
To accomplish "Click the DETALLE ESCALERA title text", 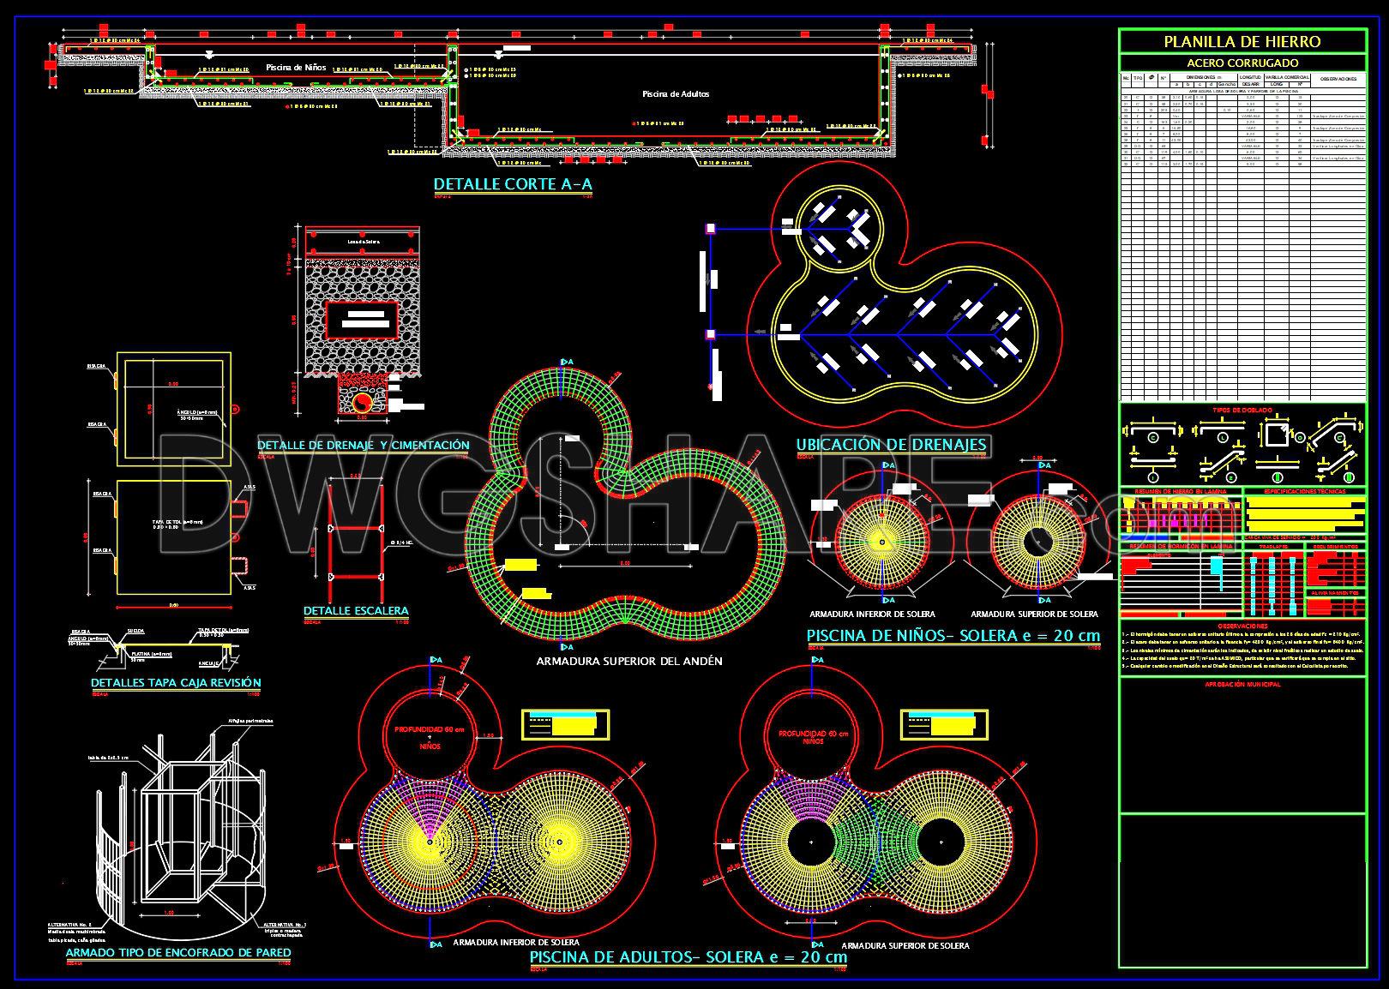I will click(x=356, y=611).
